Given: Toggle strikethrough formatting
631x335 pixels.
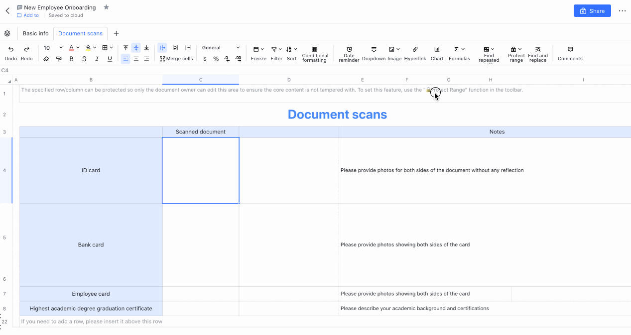Looking at the screenshot, I should click(84, 58).
